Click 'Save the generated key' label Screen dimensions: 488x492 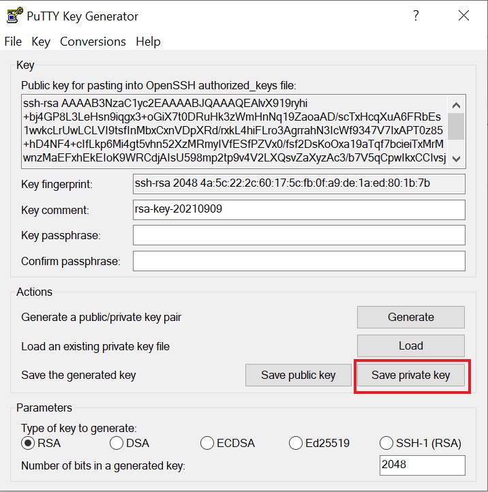pyautogui.click(x=78, y=375)
